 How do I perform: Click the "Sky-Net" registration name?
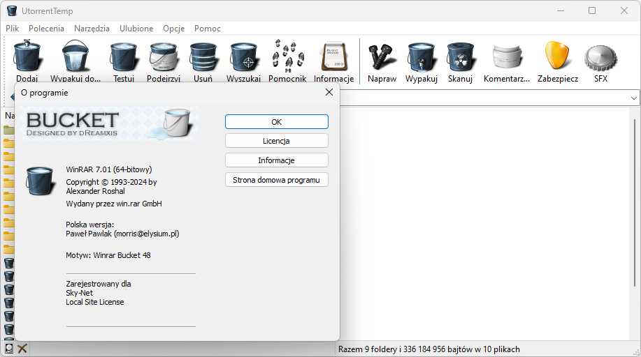79,293
